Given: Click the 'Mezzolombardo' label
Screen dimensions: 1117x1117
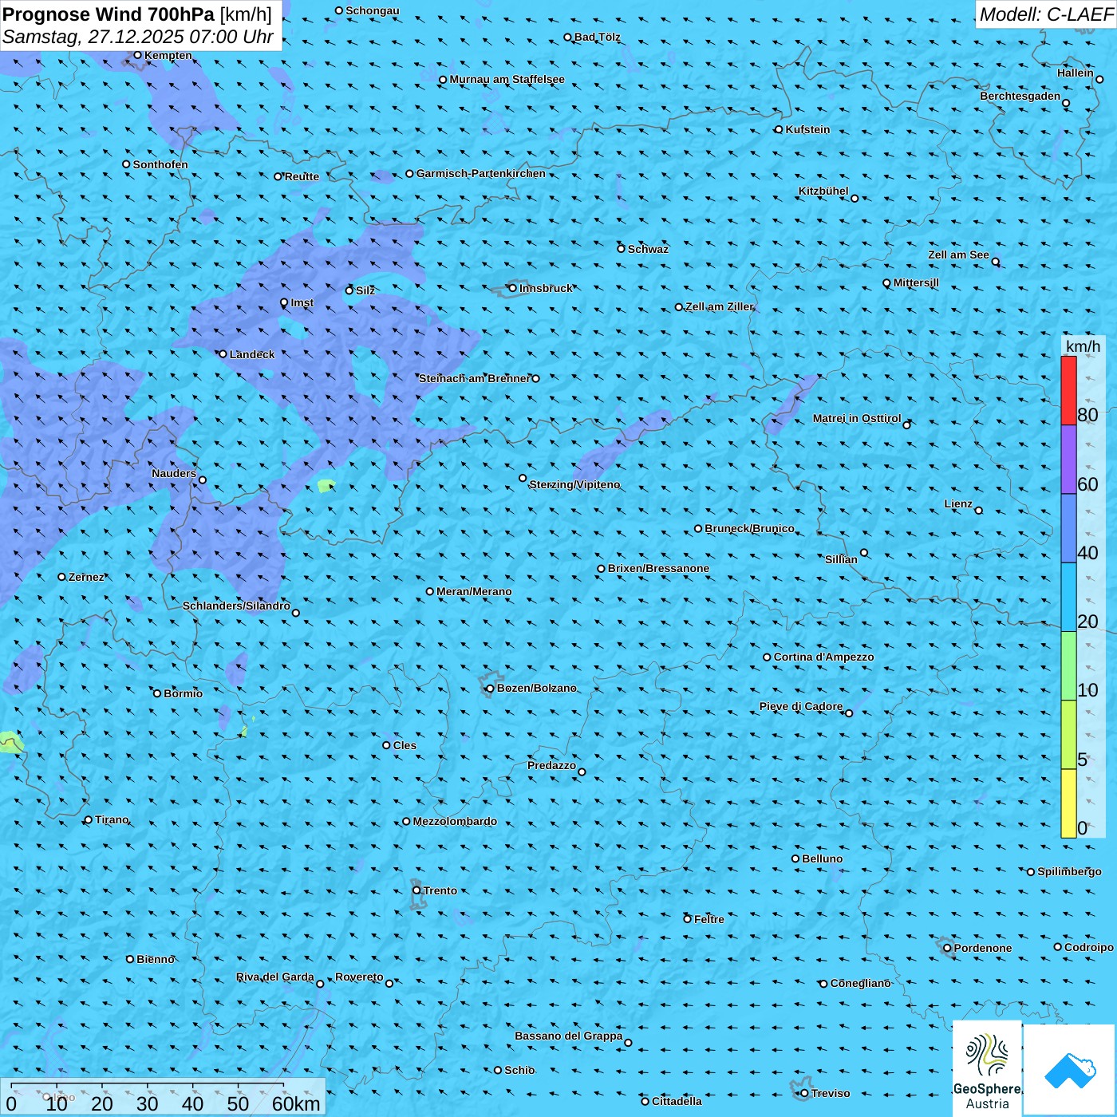Looking at the screenshot, I should pos(455,821).
